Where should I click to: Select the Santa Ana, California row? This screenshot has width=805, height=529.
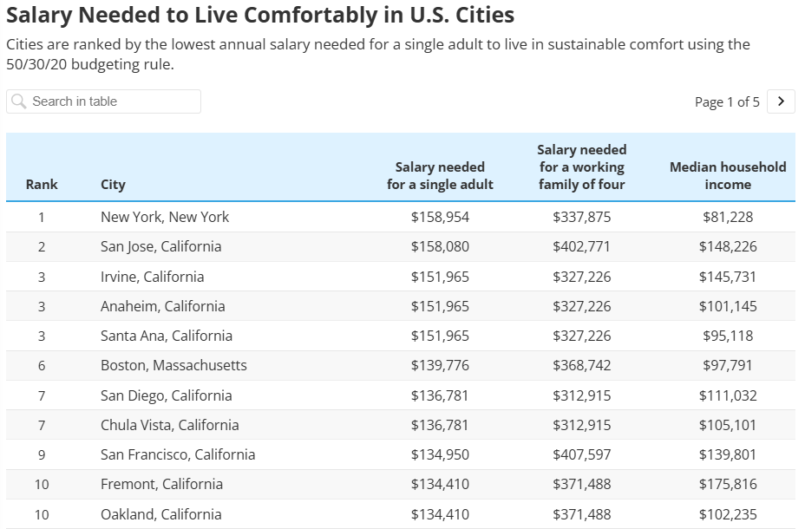pyautogui.click(x=166, y=336)
